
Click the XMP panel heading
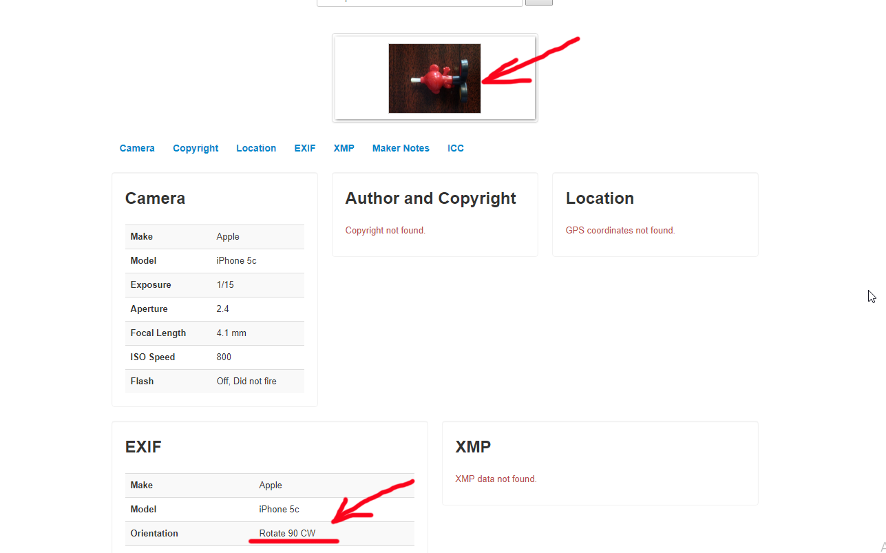474,447
